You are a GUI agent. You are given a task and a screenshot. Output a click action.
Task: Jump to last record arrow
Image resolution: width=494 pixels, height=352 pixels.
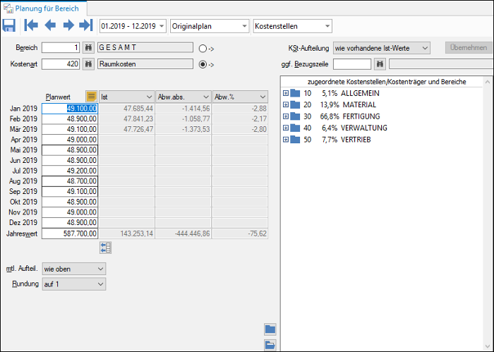click(86, 25)
